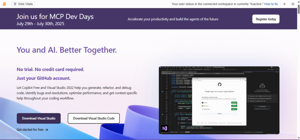Click the 'Join us for MCP Dev Days' heading
The image size is (300, 140).
[55, 17]
